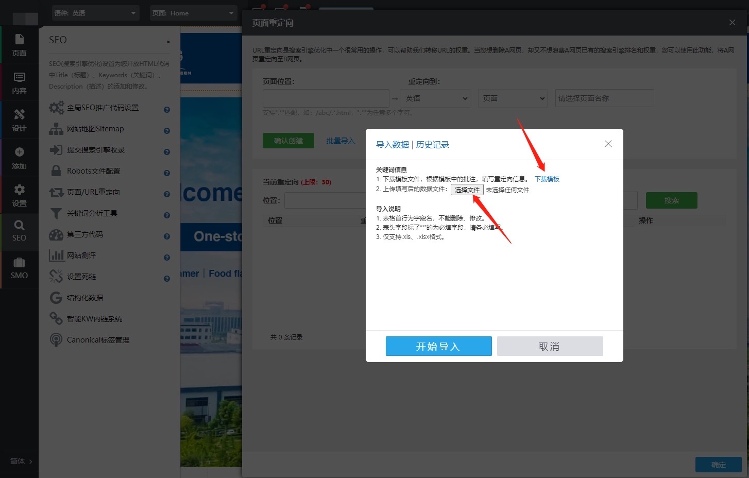Click help icon beside 网站地图Sitemap
The height and width of the screenshot is (478, 749).
point(167,131)
